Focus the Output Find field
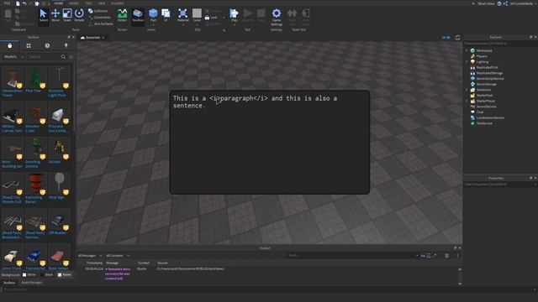538x302 pixels. pos(351,256)
